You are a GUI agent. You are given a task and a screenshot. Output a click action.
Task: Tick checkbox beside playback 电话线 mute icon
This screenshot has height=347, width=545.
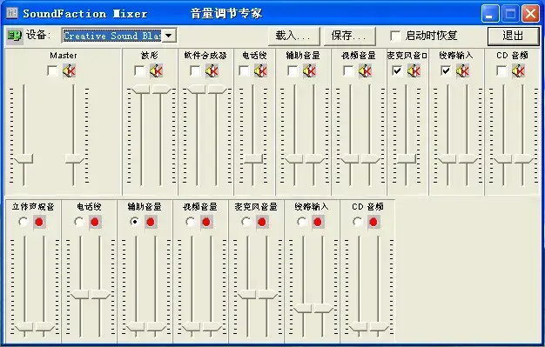tap(244, 71)
